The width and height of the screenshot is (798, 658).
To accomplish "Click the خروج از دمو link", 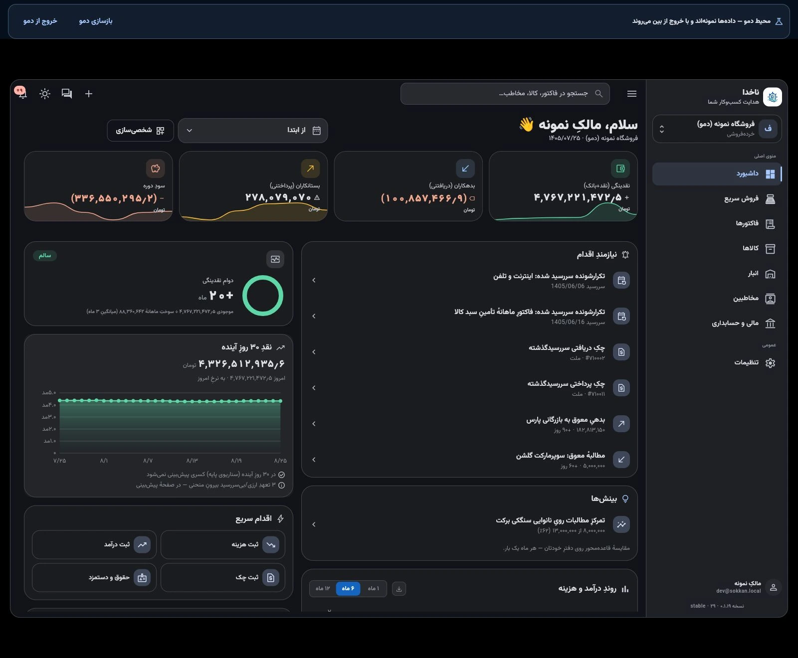I will [40, 21].
